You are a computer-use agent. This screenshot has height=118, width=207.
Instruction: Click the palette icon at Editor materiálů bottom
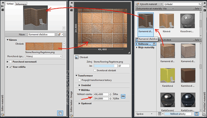[3, 114]
